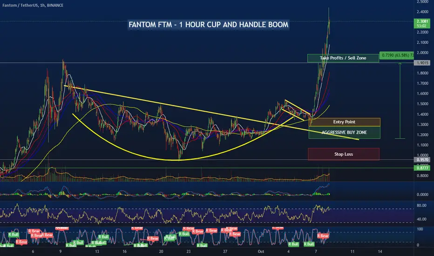This screenshot has height=256, width=434.
Task: Click the green 0.8777 price label
Action: 422,168
